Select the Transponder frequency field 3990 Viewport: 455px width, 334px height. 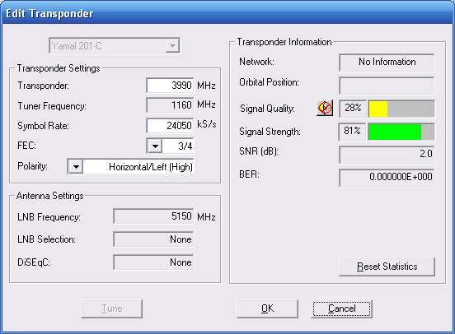coord(170,86)
